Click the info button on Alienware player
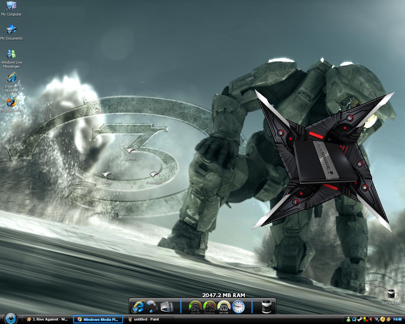The height and width of the screenshot is (324, 405). pyautogui.click(x=296, y=202)
